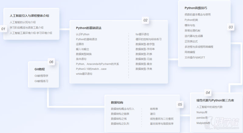Click the Numpy库 topic
This screenshot has height=133, width=243.
click(202, 112)
